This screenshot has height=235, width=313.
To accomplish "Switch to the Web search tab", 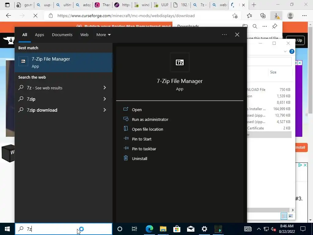I will [x=84, y=35].
